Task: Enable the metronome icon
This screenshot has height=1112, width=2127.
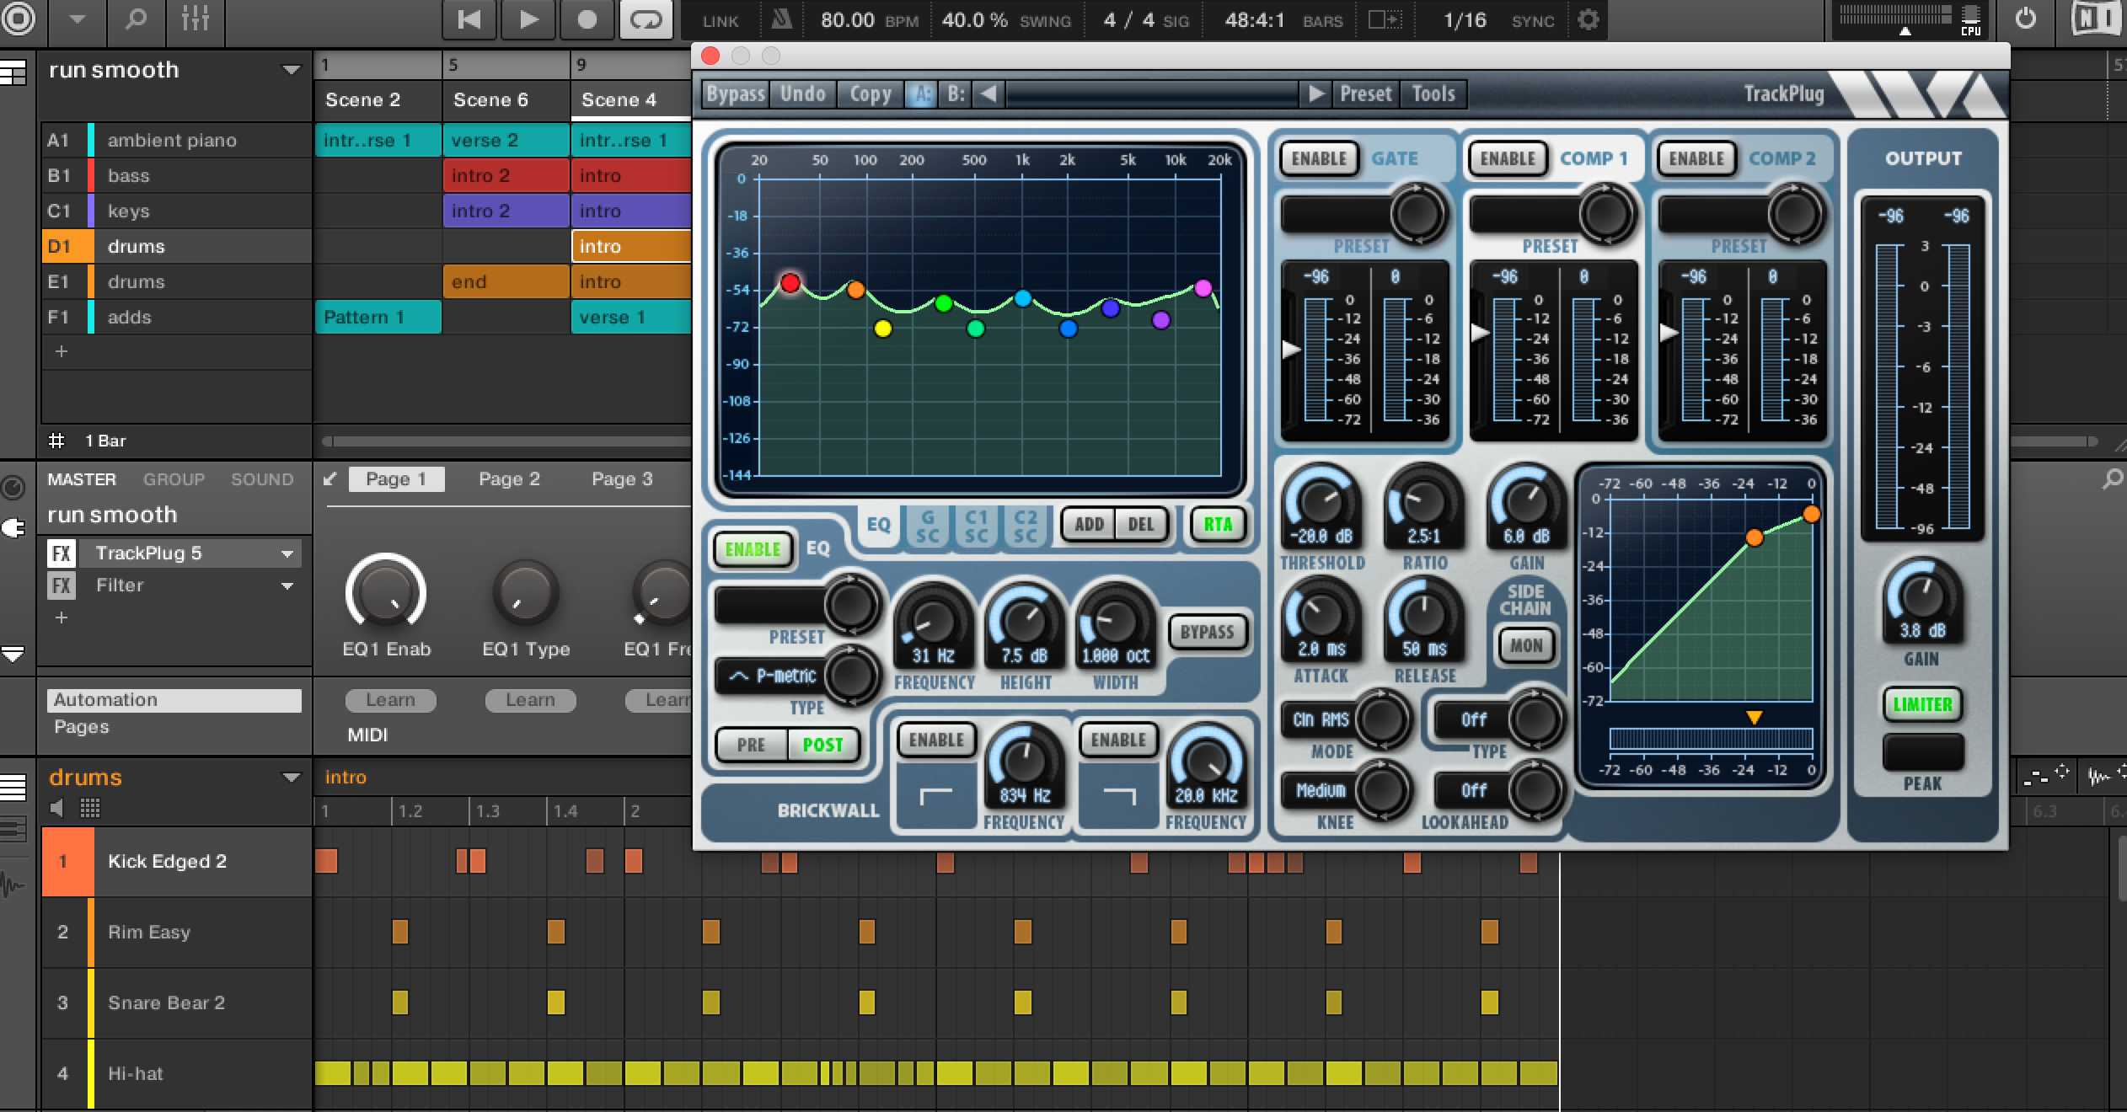Action: (781, 20)
